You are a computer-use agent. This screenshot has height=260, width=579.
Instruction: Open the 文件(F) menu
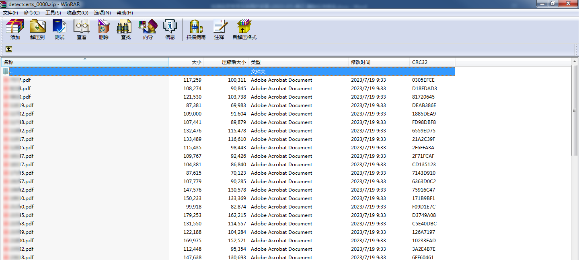point(10,13)
